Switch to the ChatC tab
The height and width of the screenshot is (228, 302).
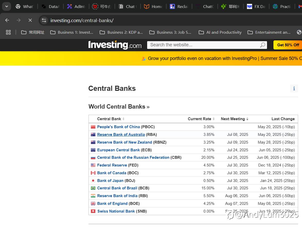[205, 6]
